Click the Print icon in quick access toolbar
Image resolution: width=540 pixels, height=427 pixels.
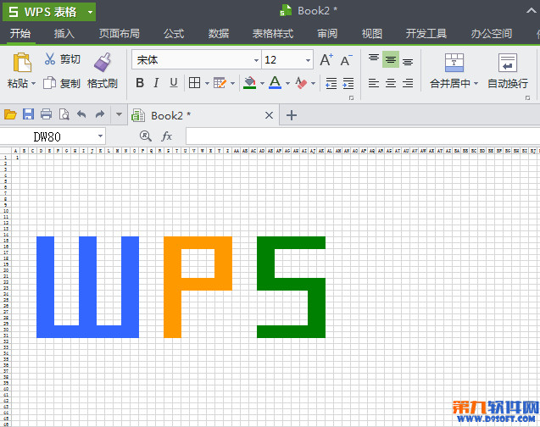[x=46, y=114]
